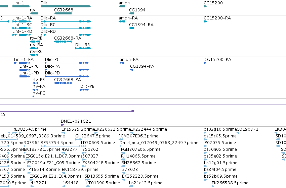The width and height of the screenshot is (286, 188).
Task: Select the Dlic-PB protein feature
Action: (x=84, y=90)
